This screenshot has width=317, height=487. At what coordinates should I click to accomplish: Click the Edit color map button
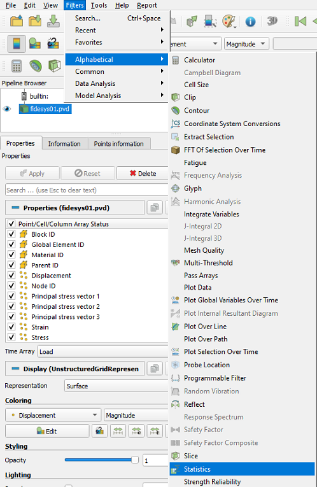coord(47,431)
